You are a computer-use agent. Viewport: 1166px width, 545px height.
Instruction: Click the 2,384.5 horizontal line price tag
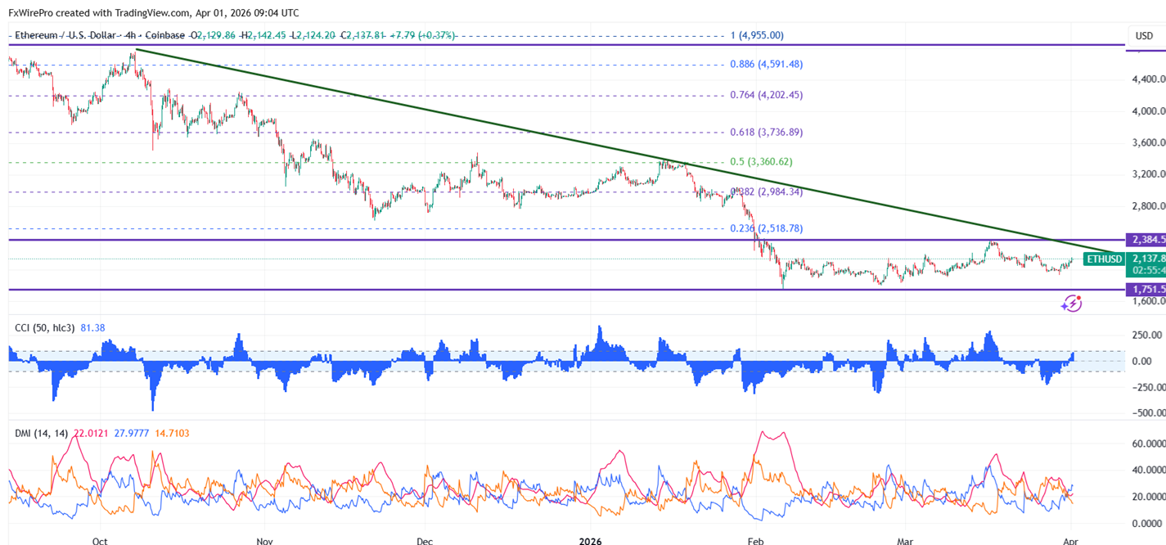(1146, 240)
